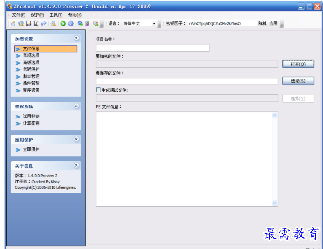Click the new project toolbar icon
The width and height of the screenshot is (323, 249).
(x=13, y=23)
